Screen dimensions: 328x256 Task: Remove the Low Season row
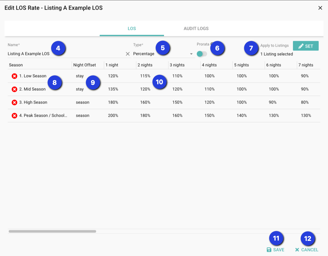click(14, 76)
